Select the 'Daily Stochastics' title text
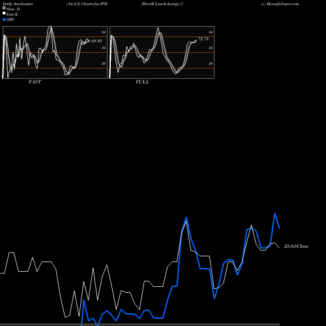 tap(18, 4)
